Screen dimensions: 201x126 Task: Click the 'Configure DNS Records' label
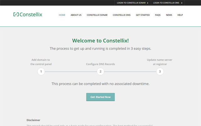pyautogui.click(x=100, y=64)
